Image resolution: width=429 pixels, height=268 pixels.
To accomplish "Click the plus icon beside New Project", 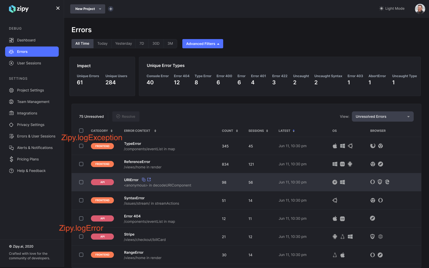I will point(111,9).
